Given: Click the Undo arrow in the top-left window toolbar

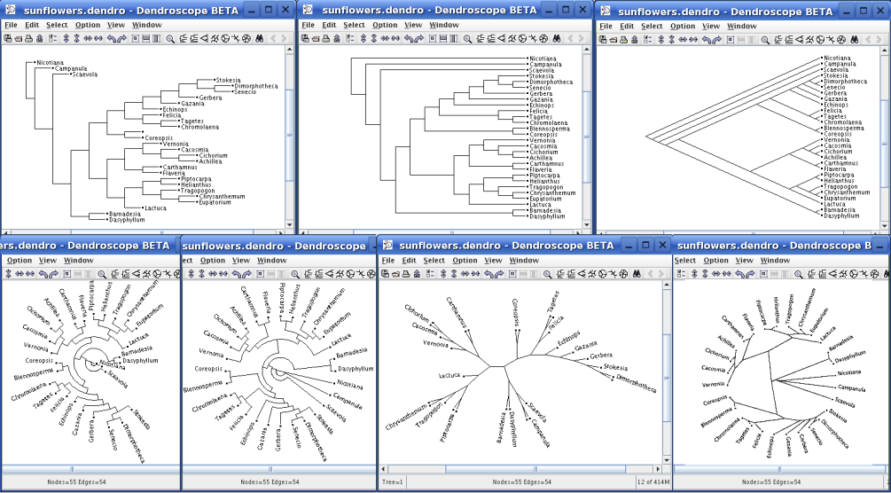Looking at the screenshot, I should click(112, 39).
